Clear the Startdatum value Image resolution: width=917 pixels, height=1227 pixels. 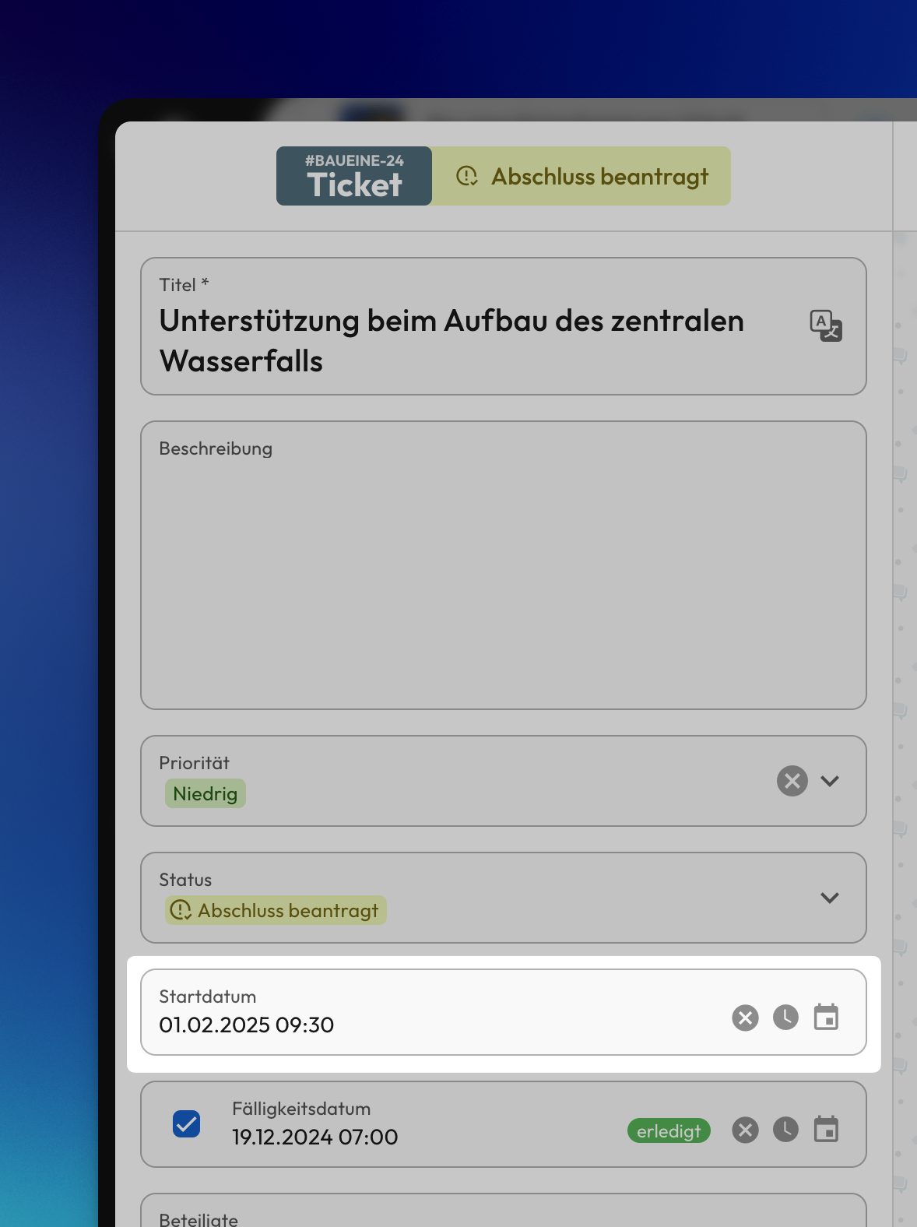coord(745,1018)
